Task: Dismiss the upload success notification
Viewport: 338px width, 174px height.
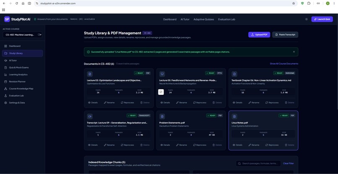Action: click(x=294, y=52)
